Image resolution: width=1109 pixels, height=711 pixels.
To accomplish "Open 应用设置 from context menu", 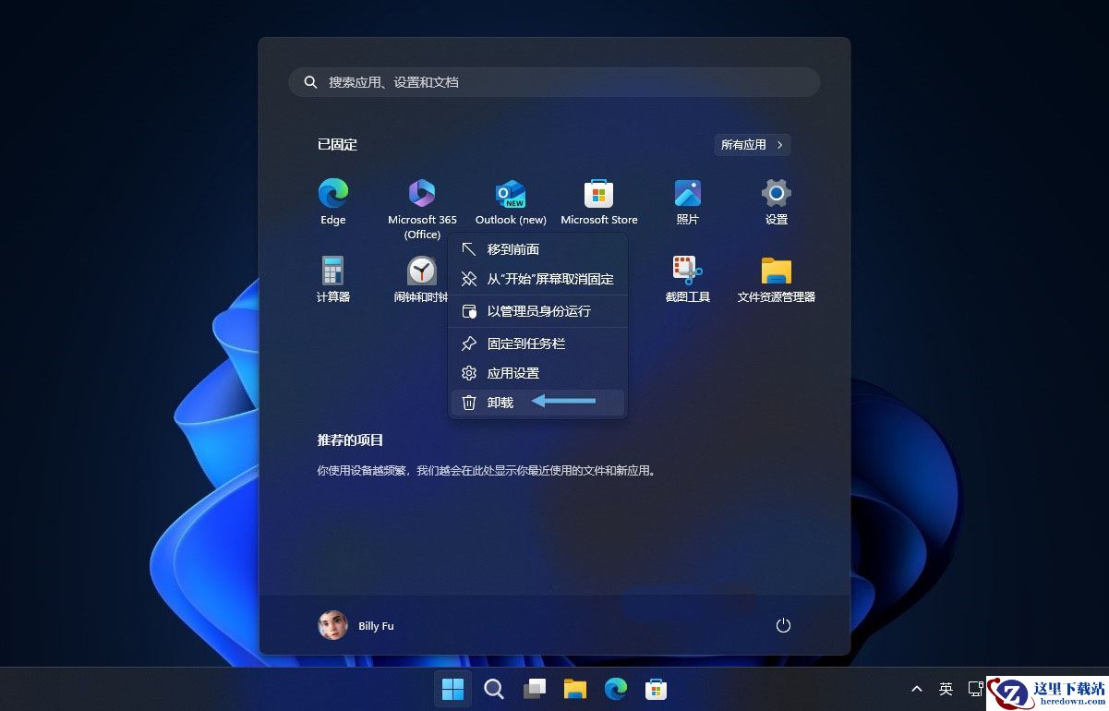I will (x=537, y=373).
